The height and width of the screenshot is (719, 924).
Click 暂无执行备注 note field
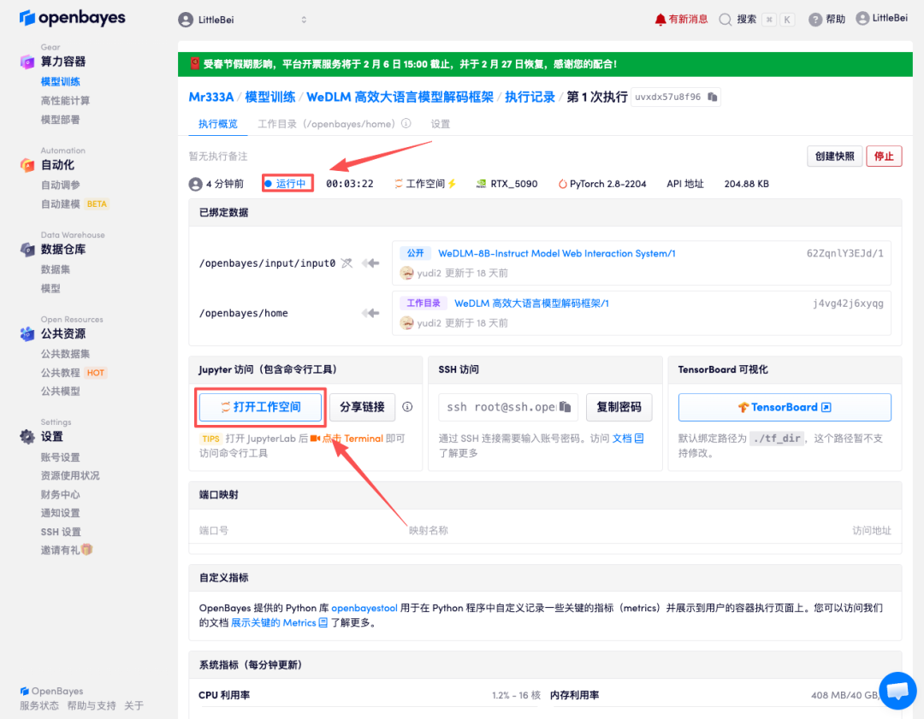(x=218, y=156)
